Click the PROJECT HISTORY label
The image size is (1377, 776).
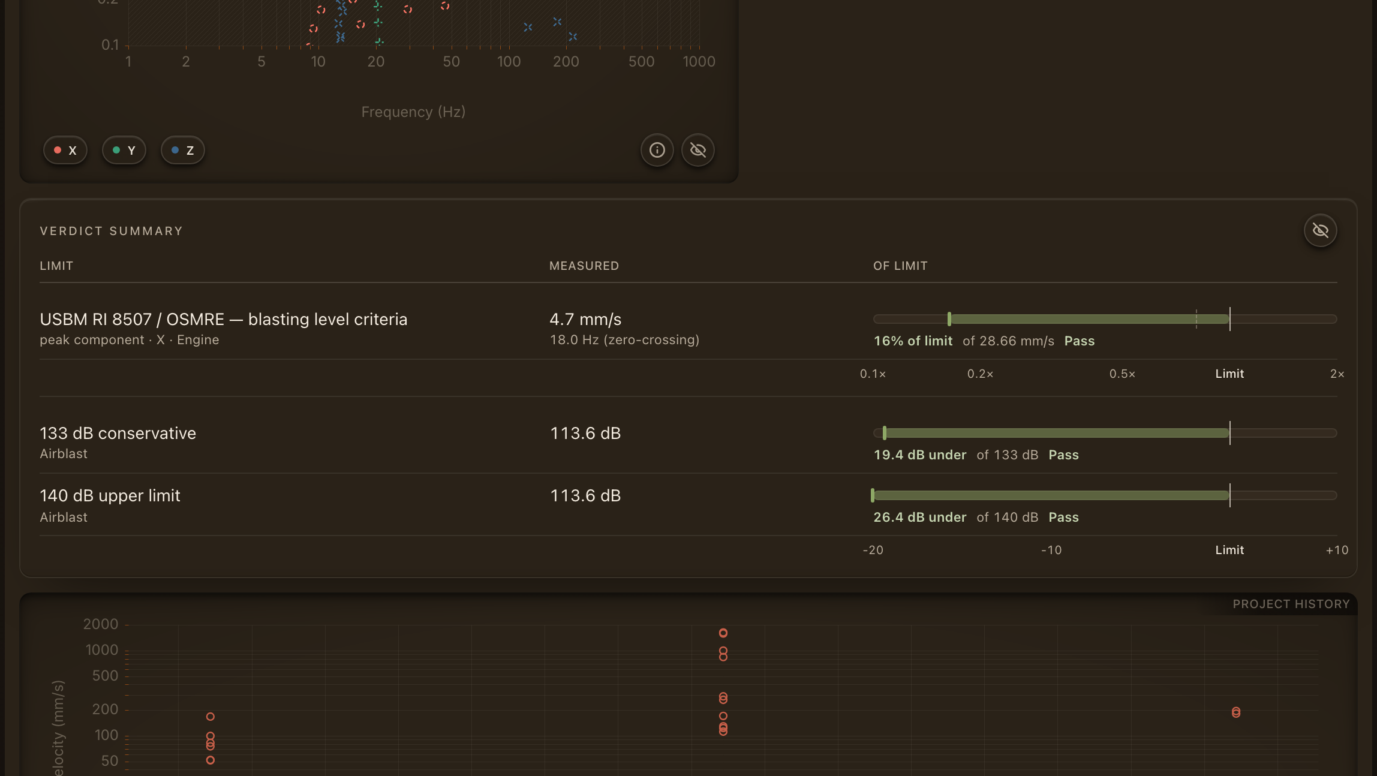pyautogui.click(x=1291, y=604)
